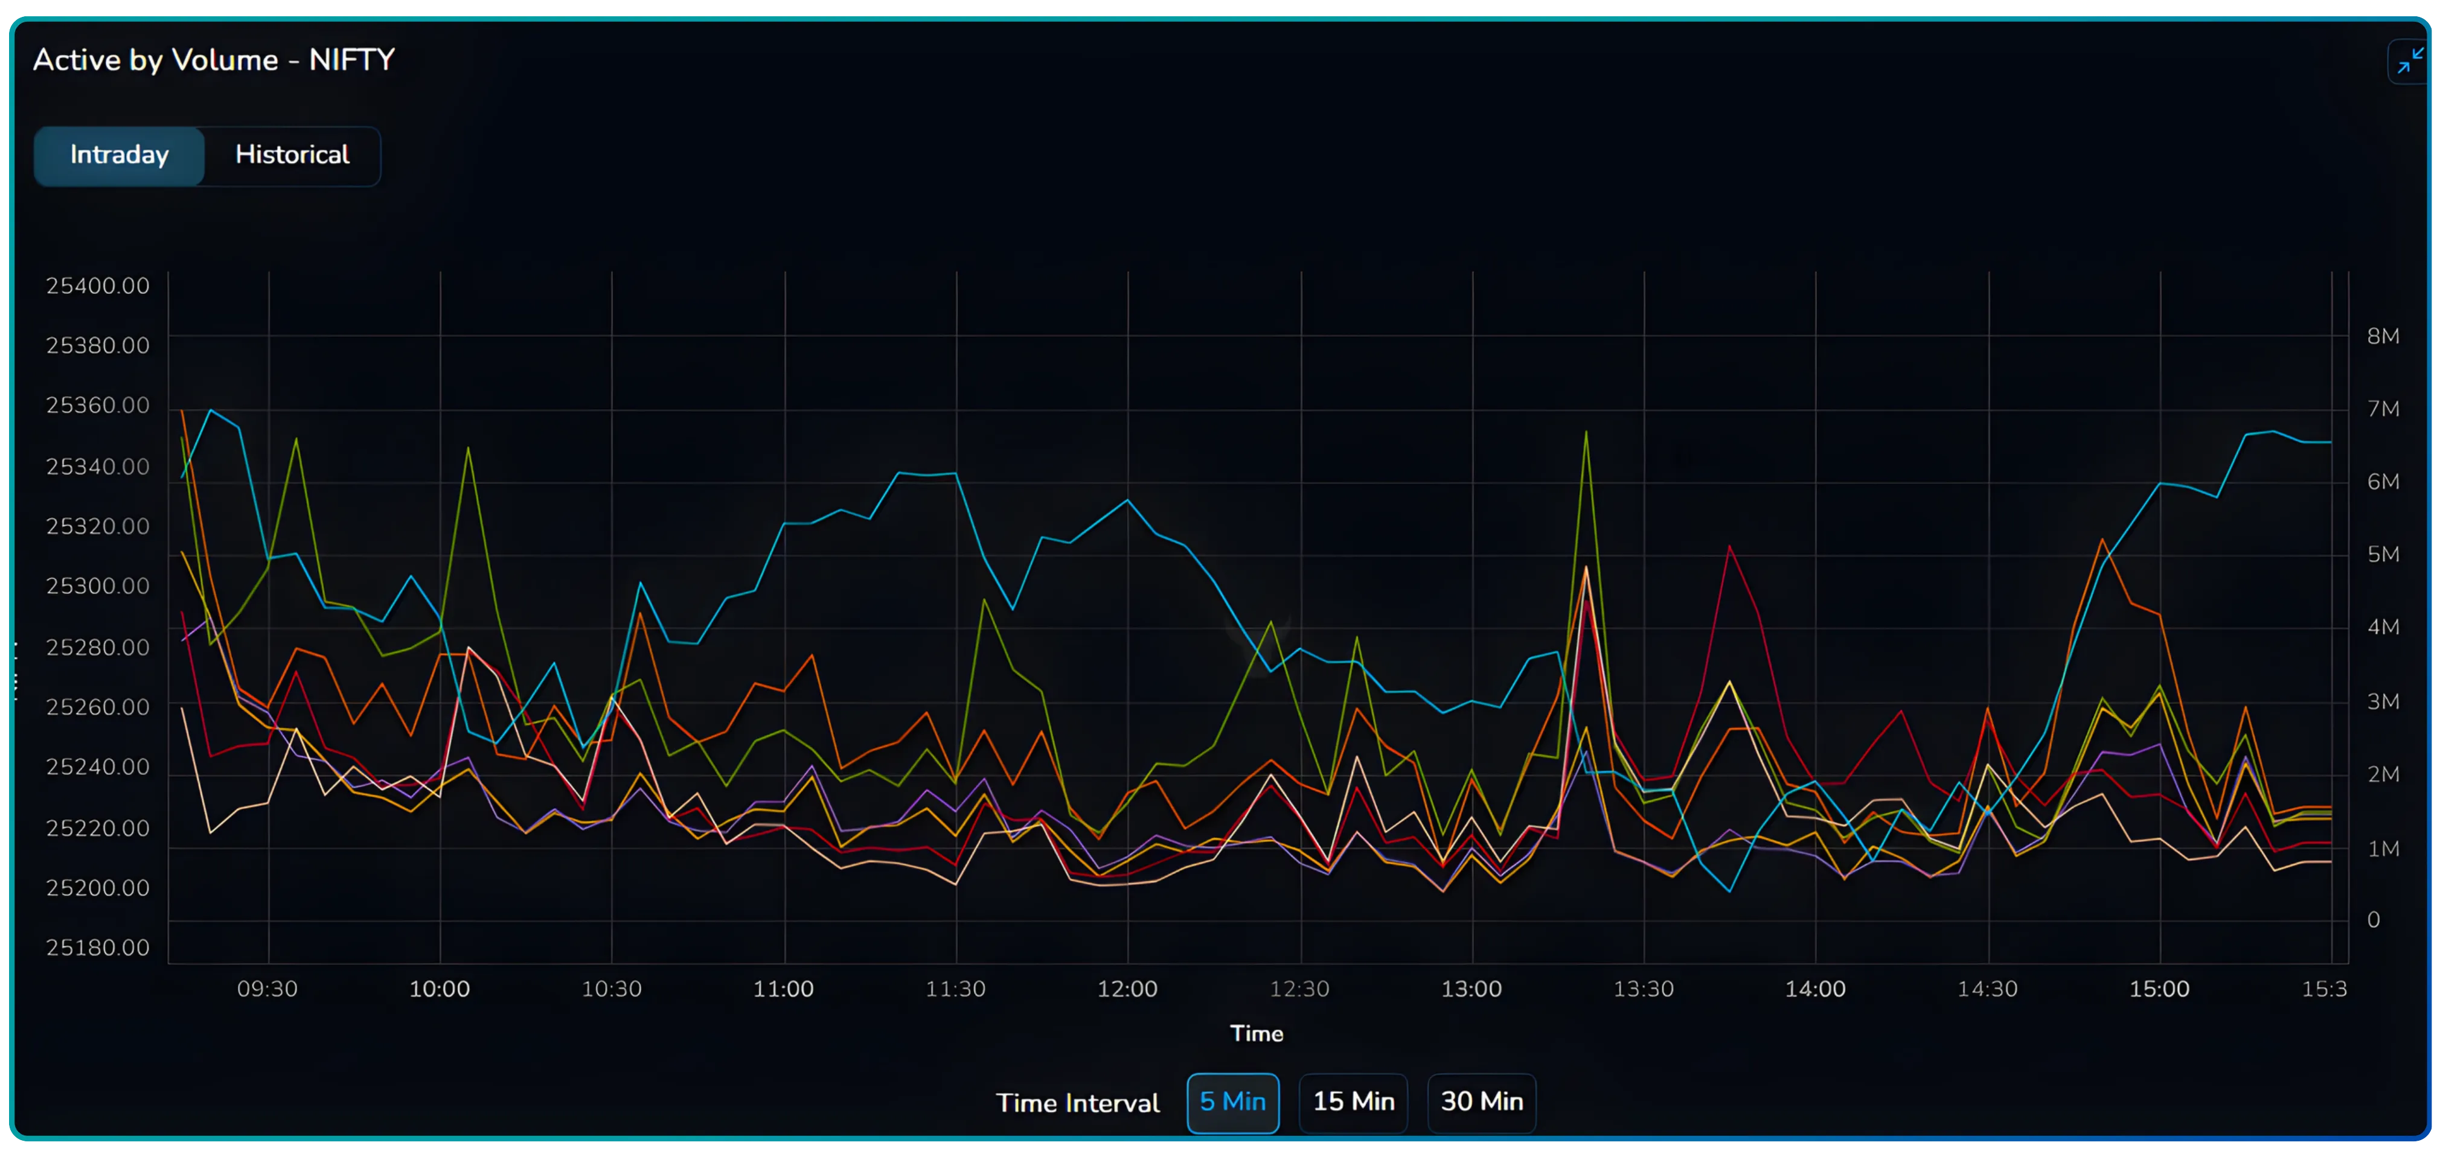Image resolution: width=2440 pixels, height=1154 pixels.
Task: Click the chart title Active by Volume - NIFTY
Action: click(x=213, y=60)
